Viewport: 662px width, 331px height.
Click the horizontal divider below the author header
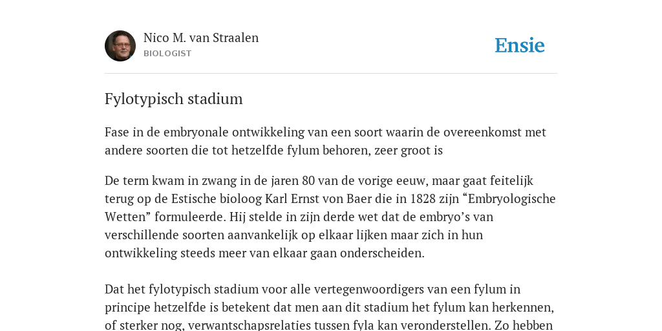(331, 74)
